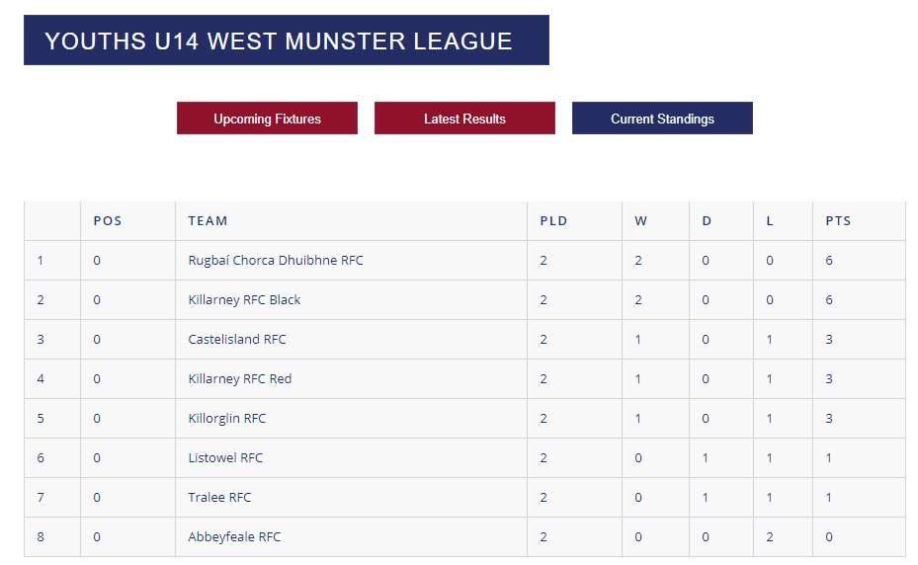
Task: Select Rugbaí Chorca Dhuibhne RFC team name
Action: [276, 261]
